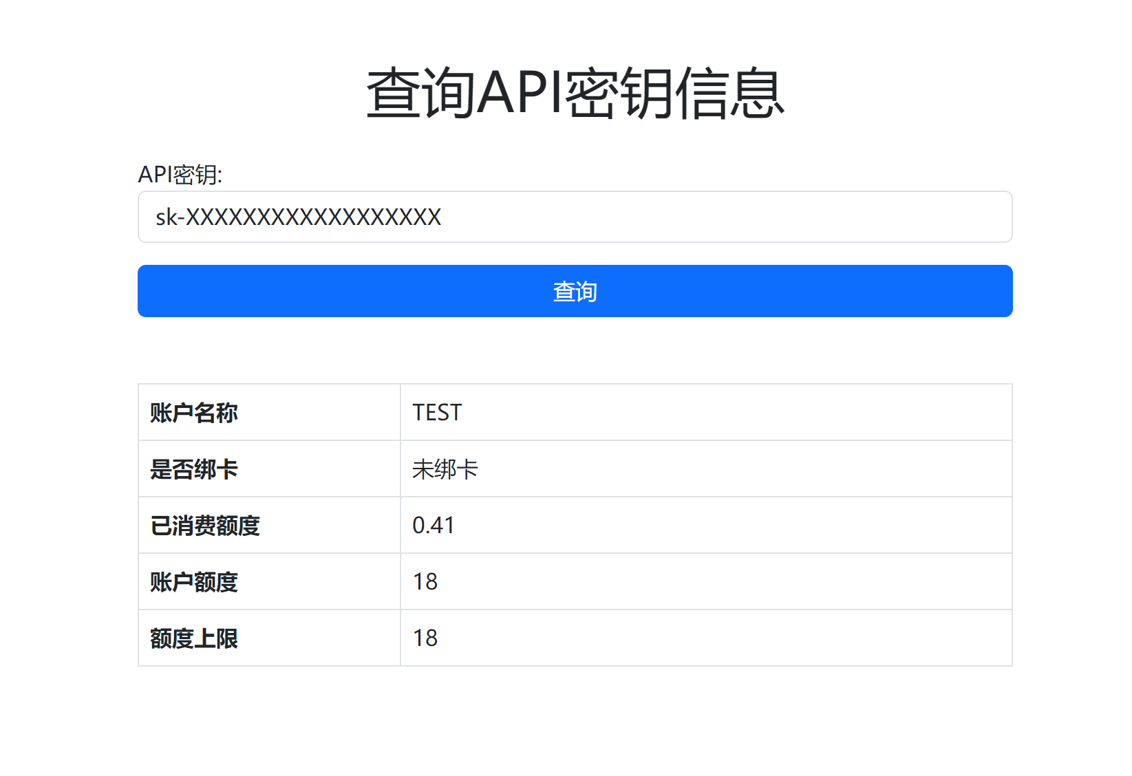The height and width of the screenshot is (776, 1132).
Task: Click the 是否绑卡 row label
Action: 194,469
